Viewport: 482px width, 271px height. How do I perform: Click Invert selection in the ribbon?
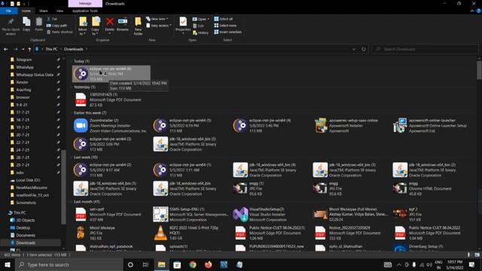pyautogui.click(x=227, y=32)
